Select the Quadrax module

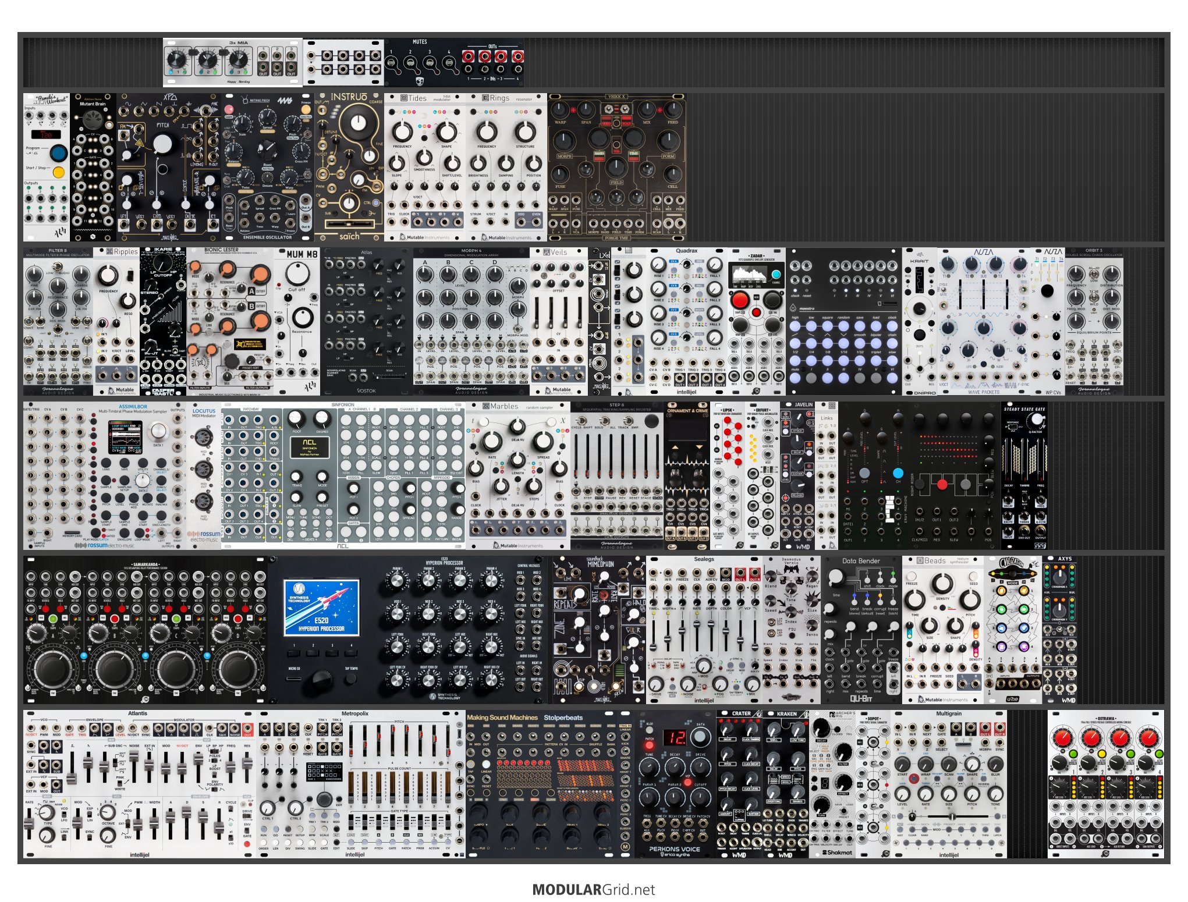click(687, 321)
